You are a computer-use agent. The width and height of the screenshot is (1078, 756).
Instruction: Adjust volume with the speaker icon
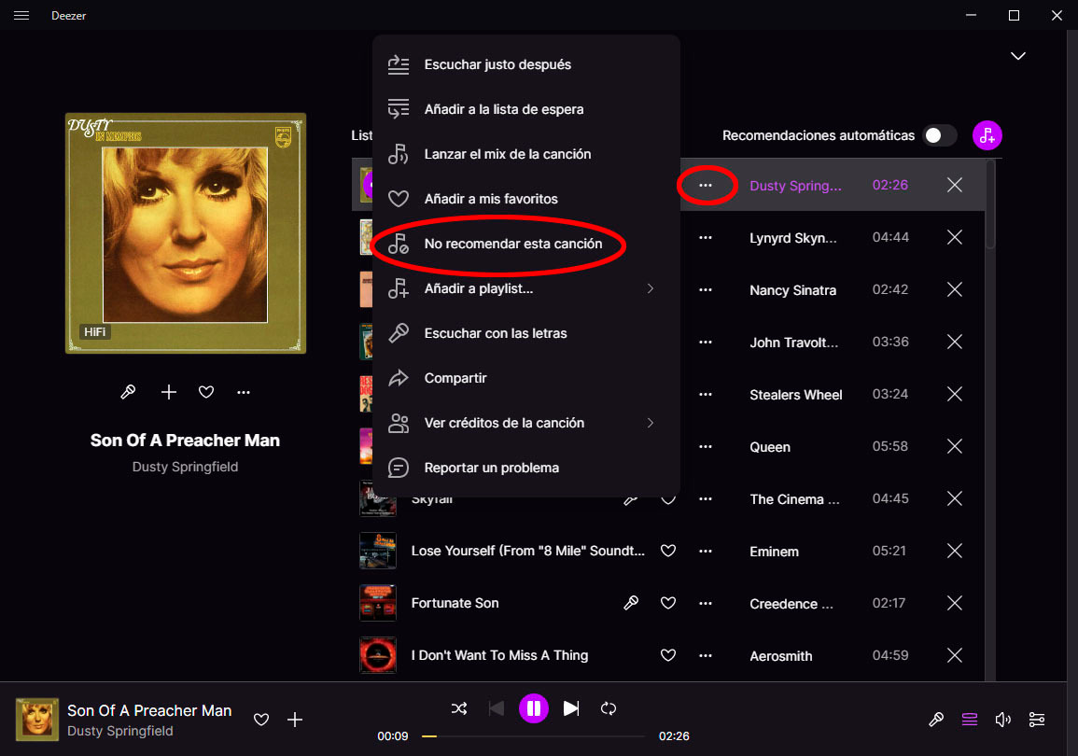[x=1003, y=720]
